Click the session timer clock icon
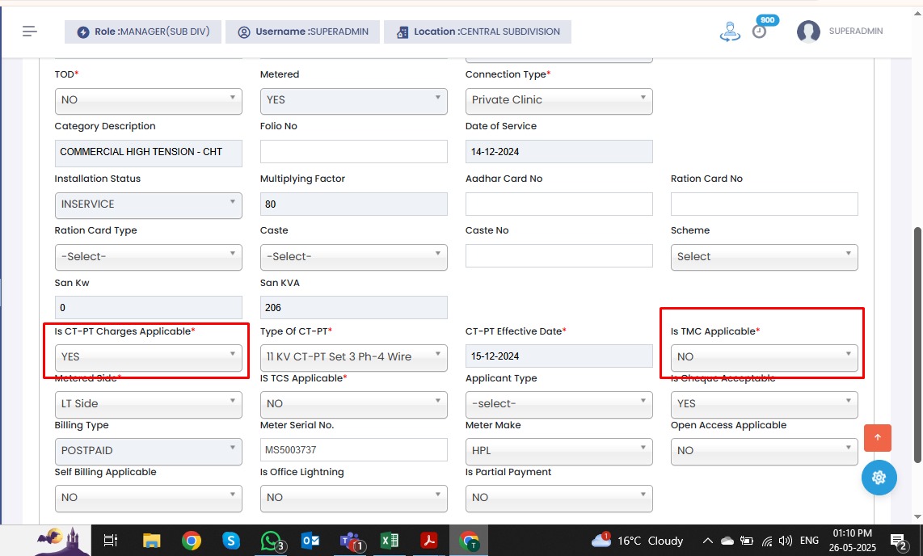923x556 pixels. coord(760,32)
